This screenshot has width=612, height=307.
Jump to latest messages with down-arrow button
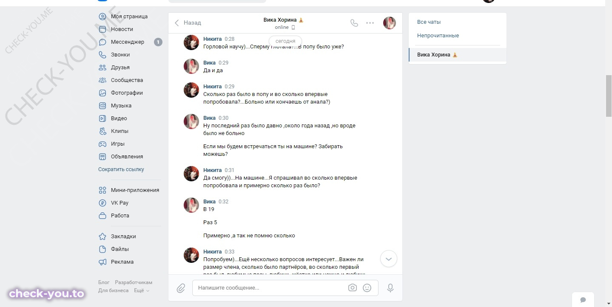[x=389, y=259]
